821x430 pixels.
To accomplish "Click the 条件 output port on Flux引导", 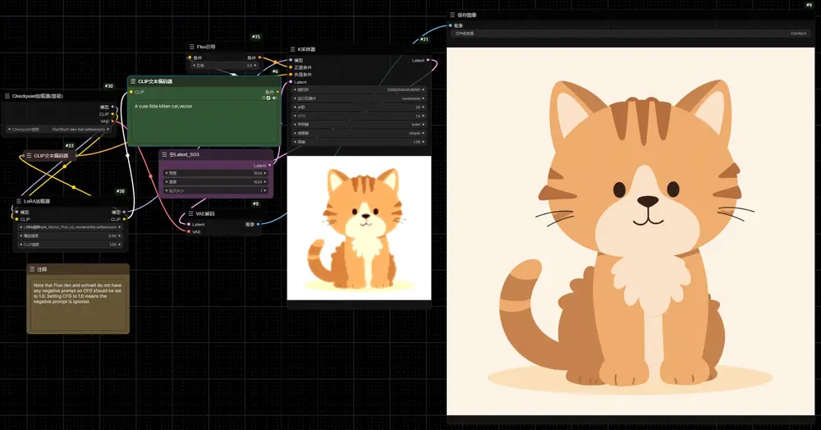I will click(260, 57).
